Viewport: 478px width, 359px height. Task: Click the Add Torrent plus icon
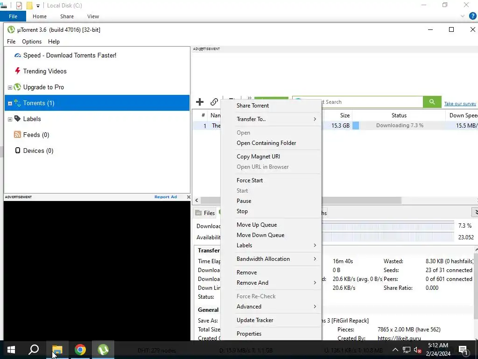pyautogui.click(x=200, y=102)
